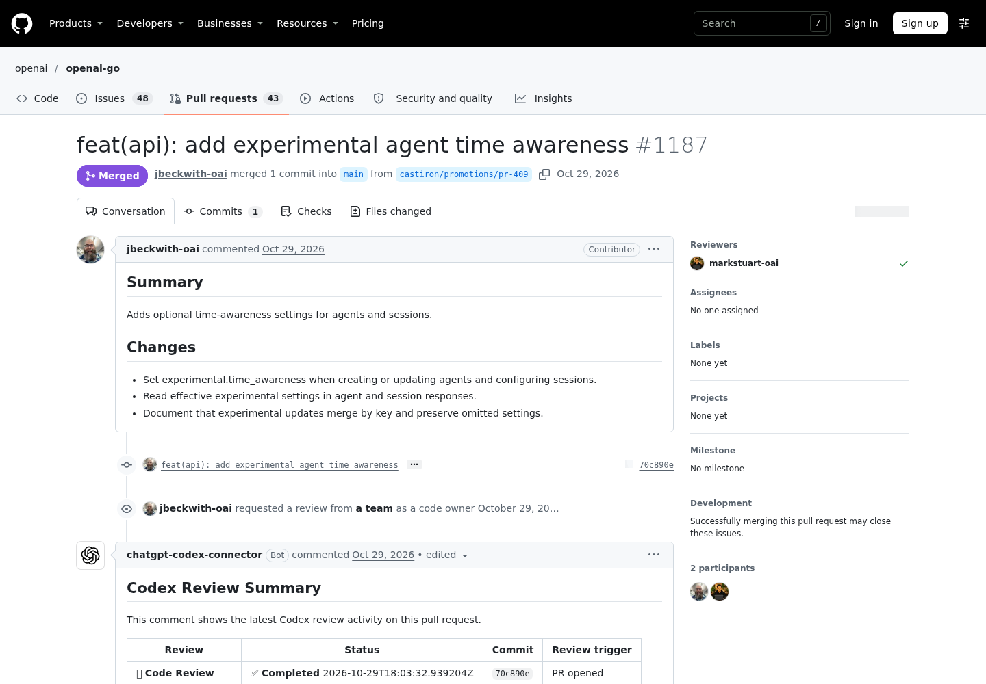Expand the Developers menu

150,23
